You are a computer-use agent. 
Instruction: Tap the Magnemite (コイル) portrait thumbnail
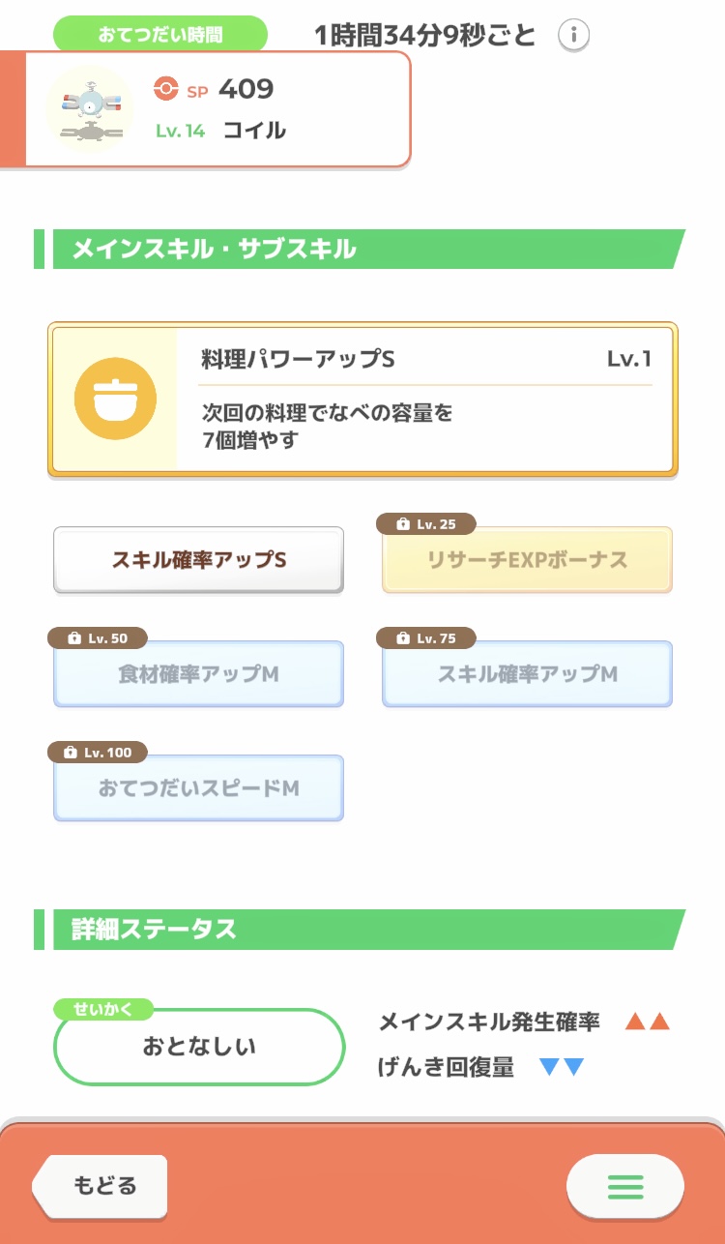pos(90,108)
